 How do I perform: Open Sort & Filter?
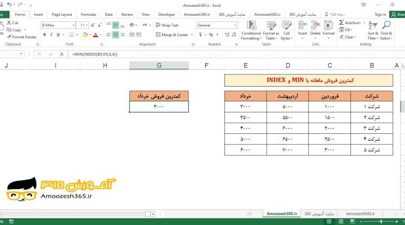click(x=373, y=30)
